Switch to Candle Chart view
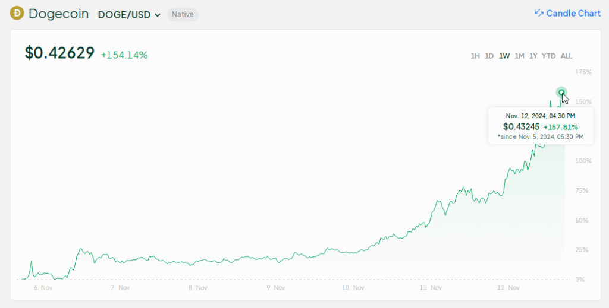609x308 pixels. [573, 13]
